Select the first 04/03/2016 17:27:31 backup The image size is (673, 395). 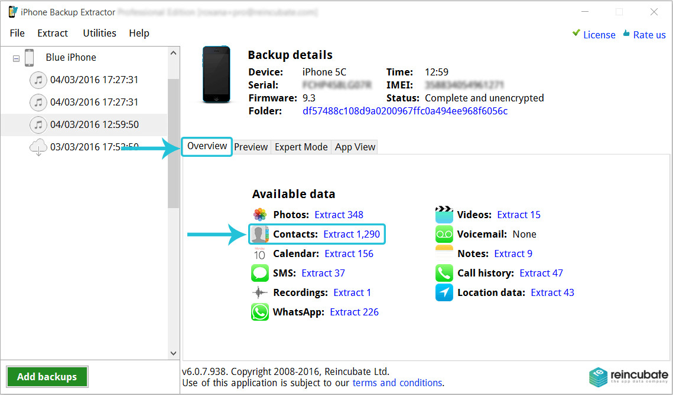[x=94, y=80]
